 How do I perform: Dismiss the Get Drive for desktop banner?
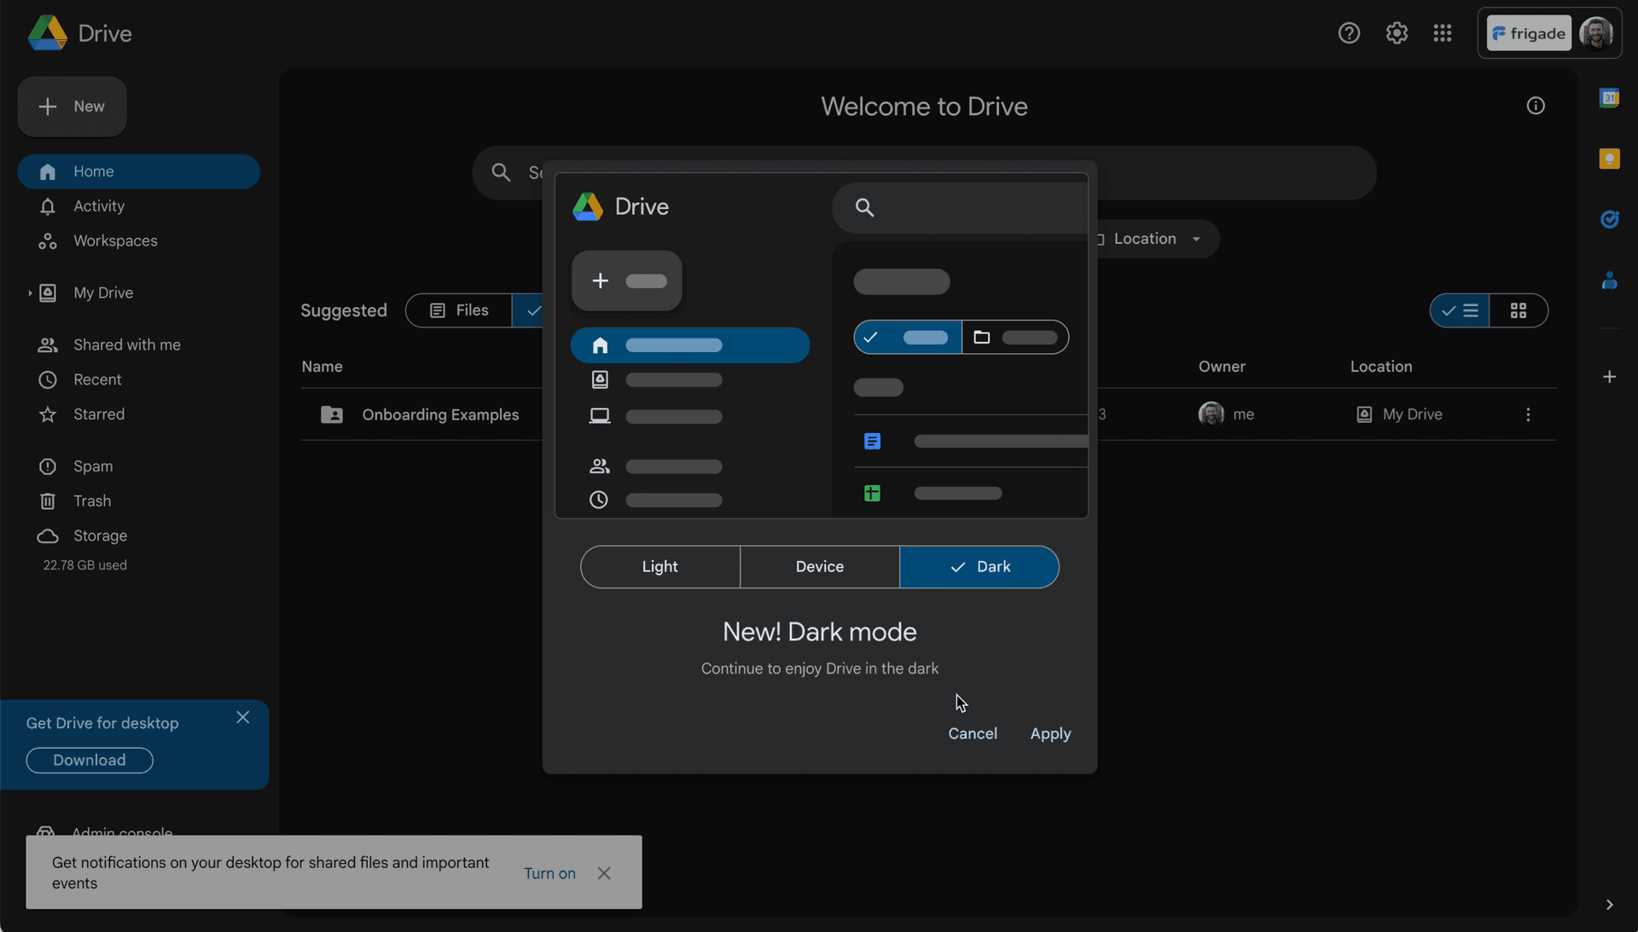click(x=243, y=718)
